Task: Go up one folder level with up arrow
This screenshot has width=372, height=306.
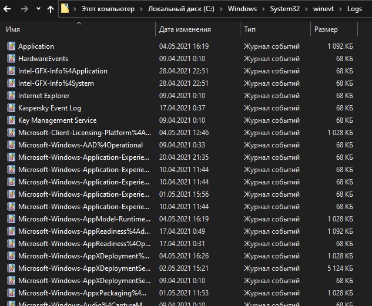Action: [x=51, y=9]
